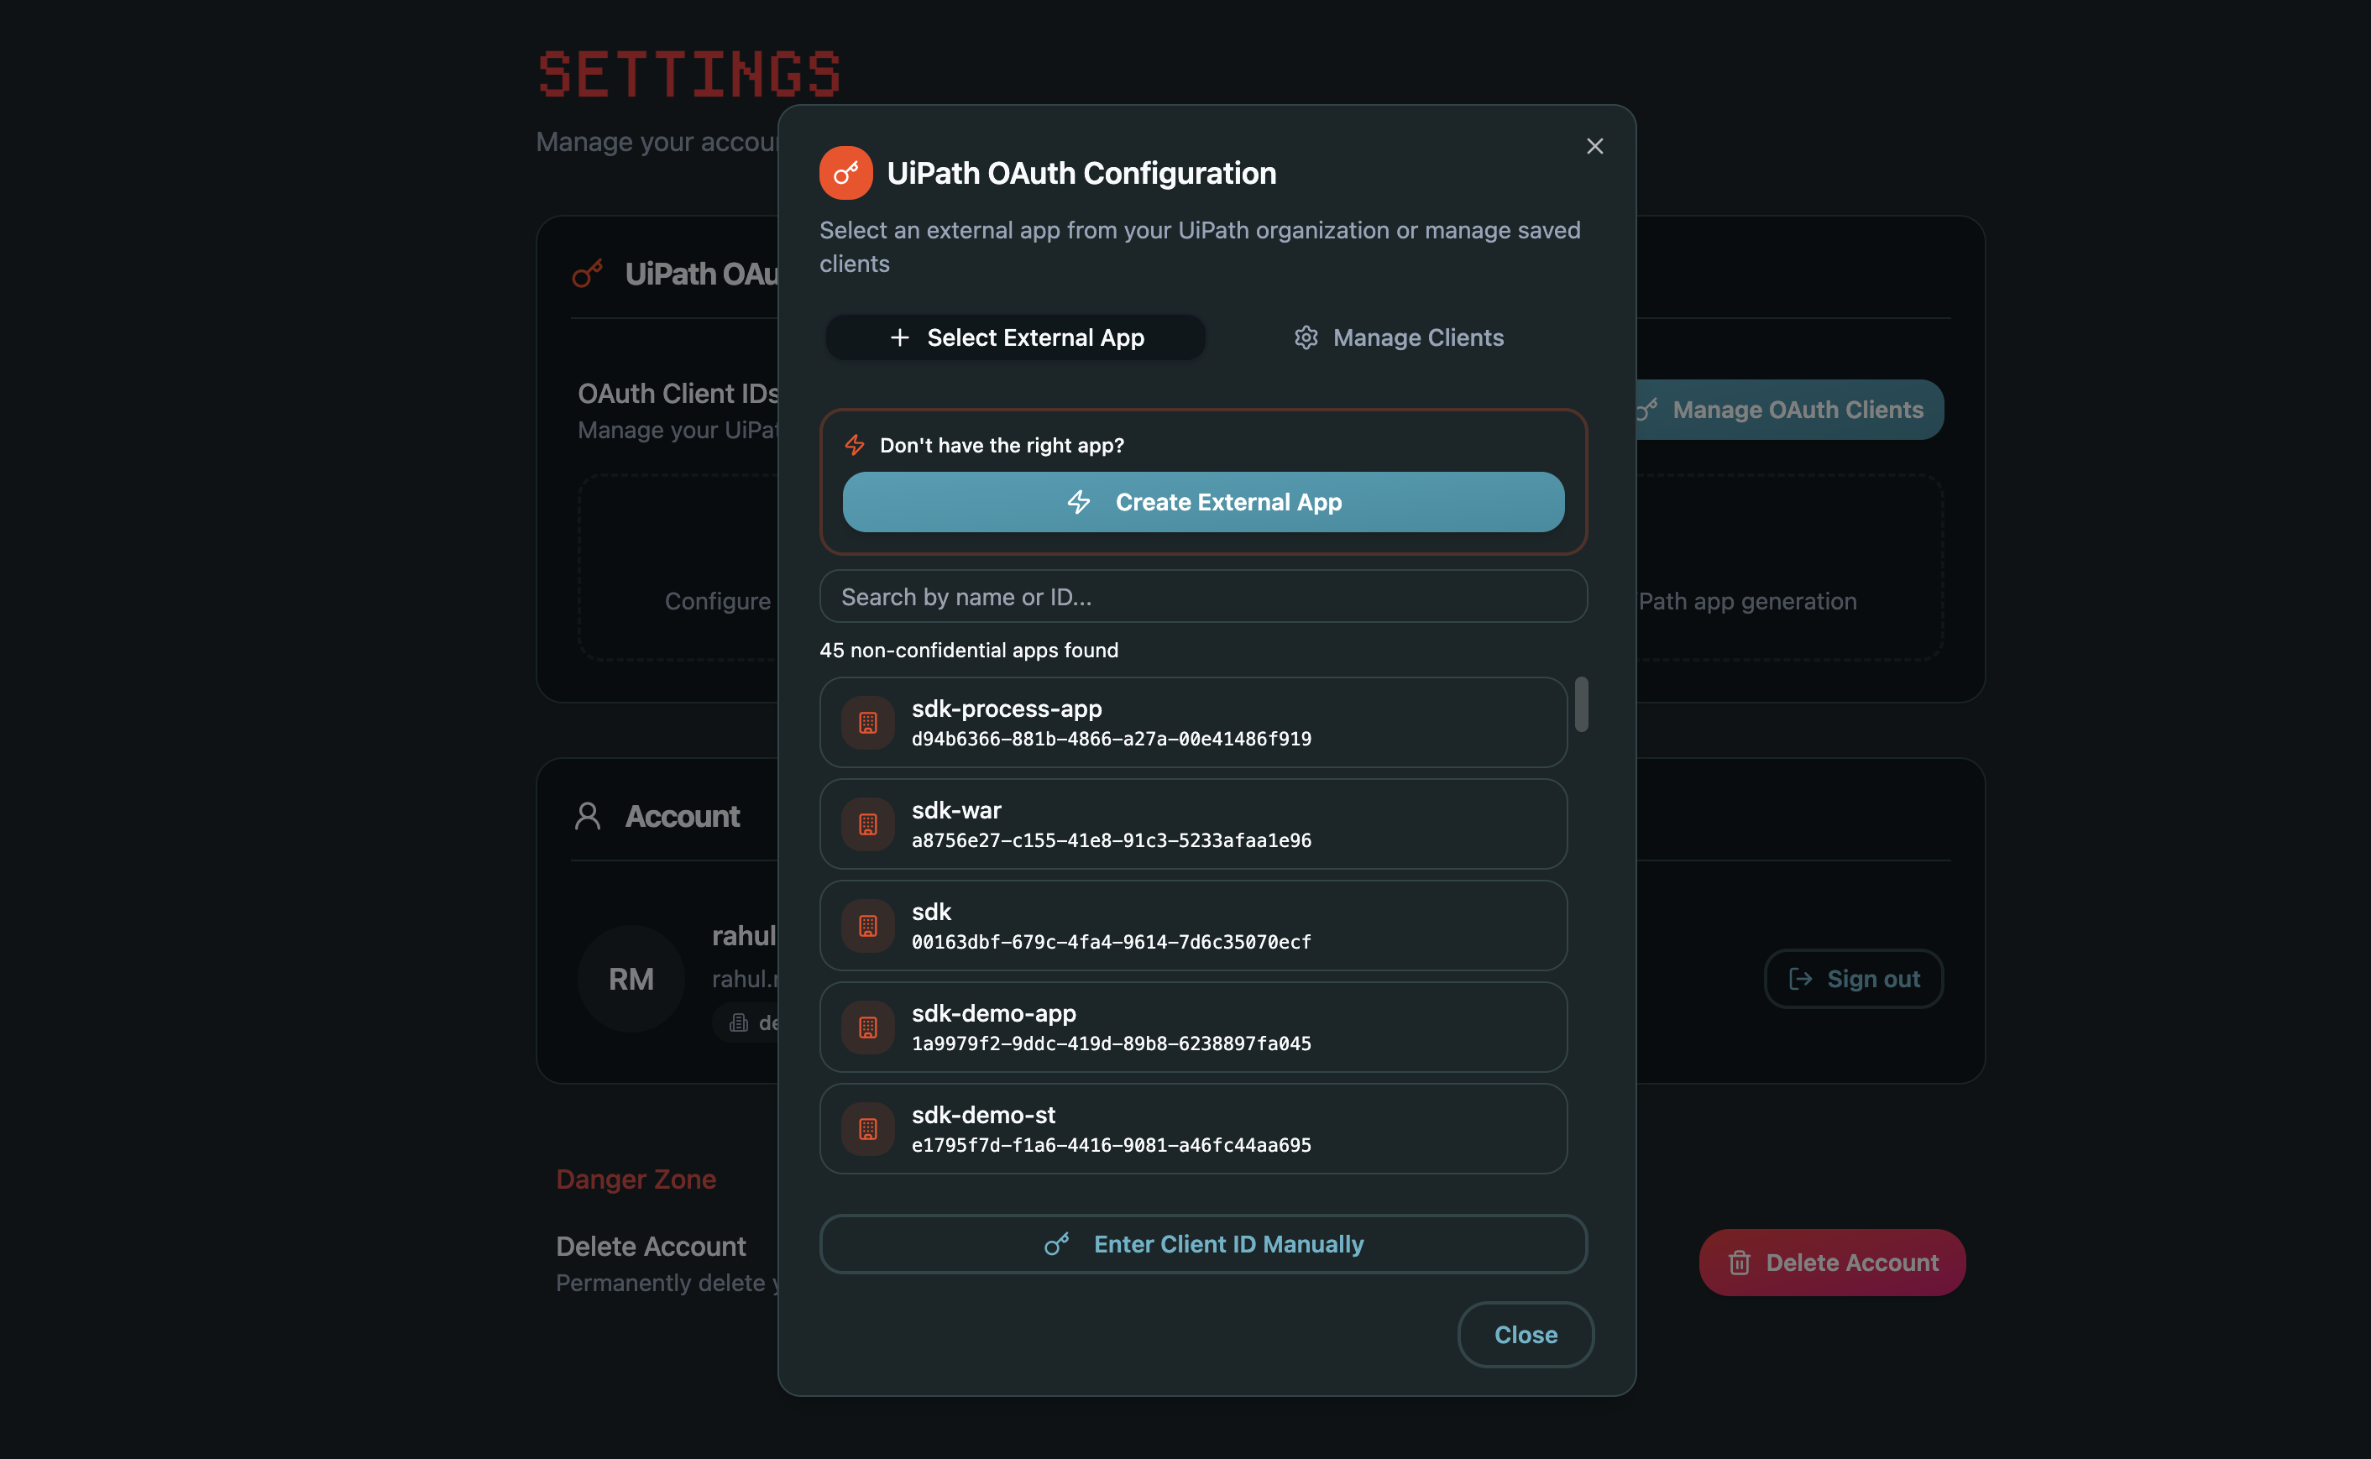Screen dimensions: 2371x1459
Task: Select the sdk-demo-app entry
Action: click(x=1193, y=1028)
